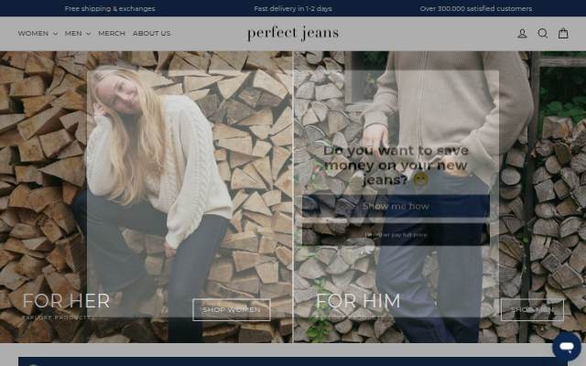Image resolution: width=586 pixels, height=366 pixels.
Task: Click the SHOP MEN button
Action: click(532, 309)
